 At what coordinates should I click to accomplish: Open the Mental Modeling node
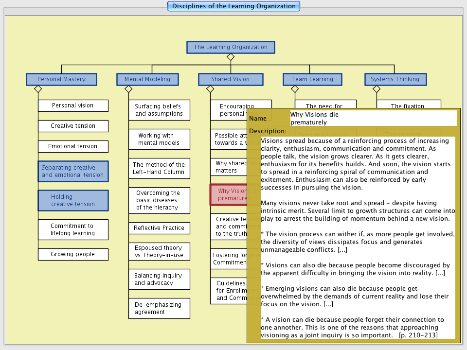point(147,79)
